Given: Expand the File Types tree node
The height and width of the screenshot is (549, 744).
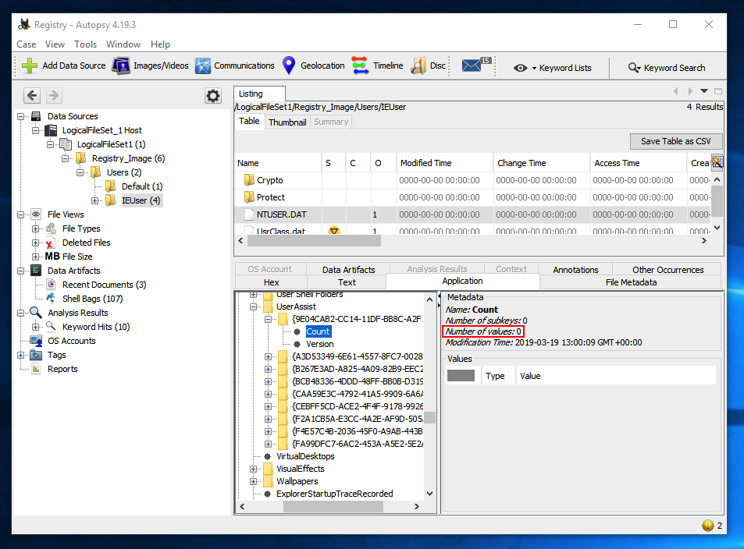Looking at the screenshot, I should [36, 228].
